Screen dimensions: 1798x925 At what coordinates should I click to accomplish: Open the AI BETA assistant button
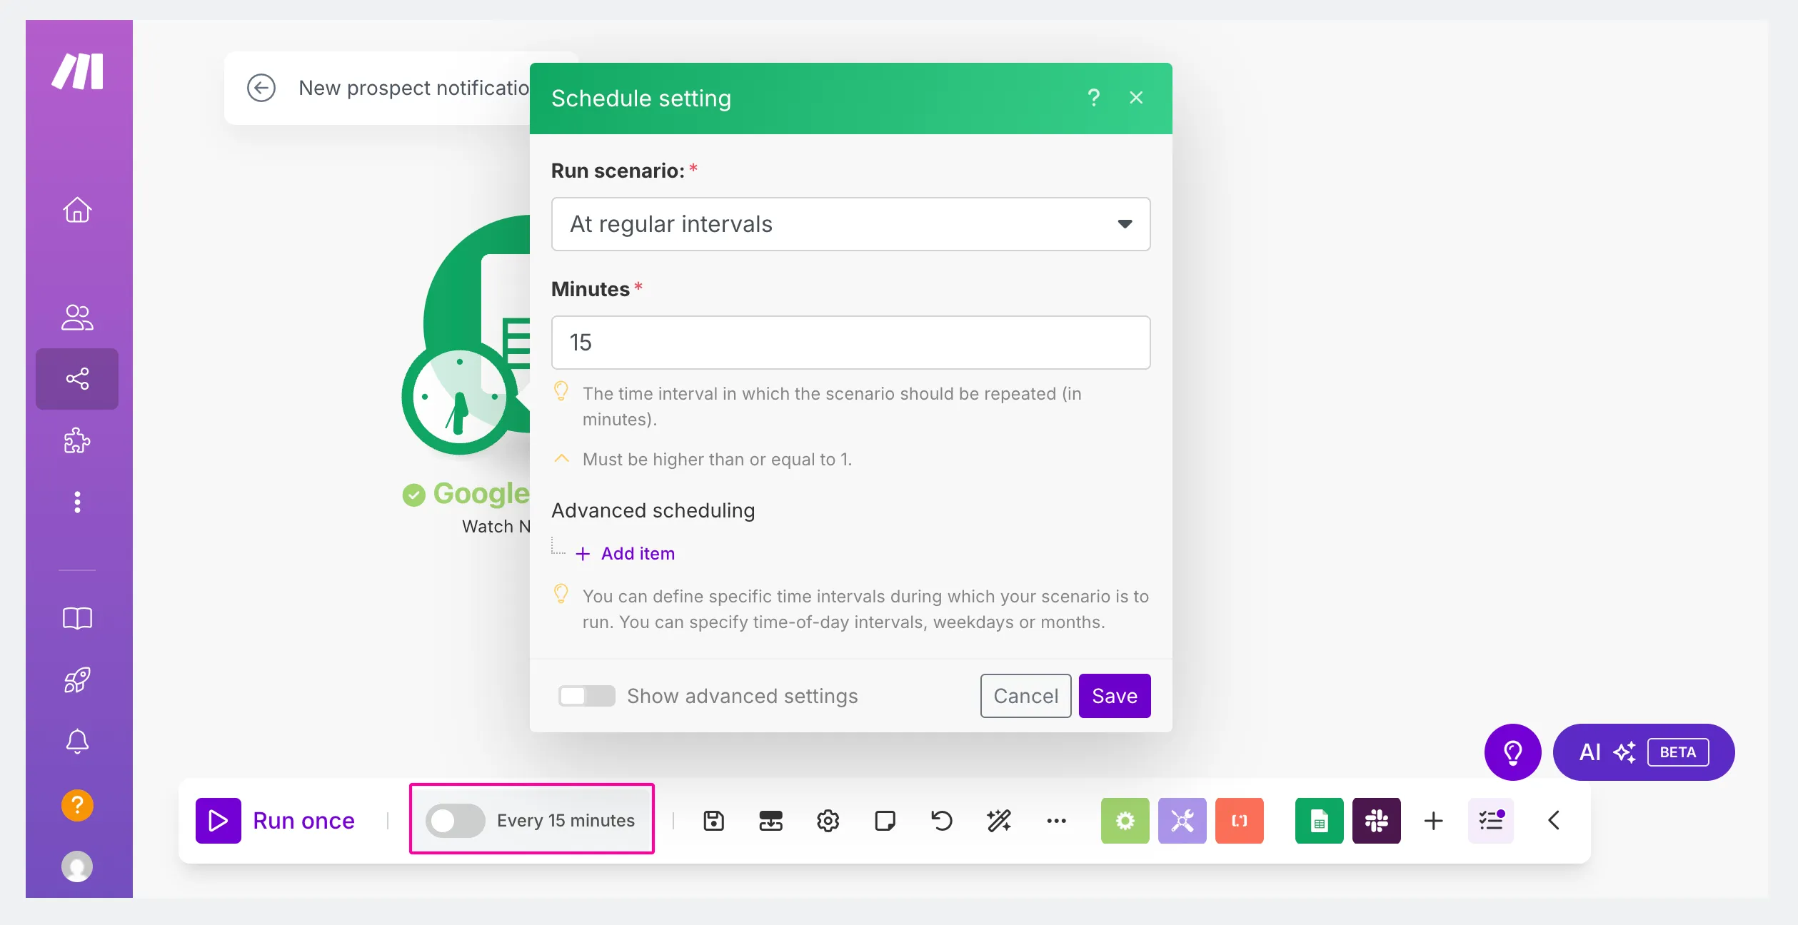pyautogui.click(x=1644, y=752)
